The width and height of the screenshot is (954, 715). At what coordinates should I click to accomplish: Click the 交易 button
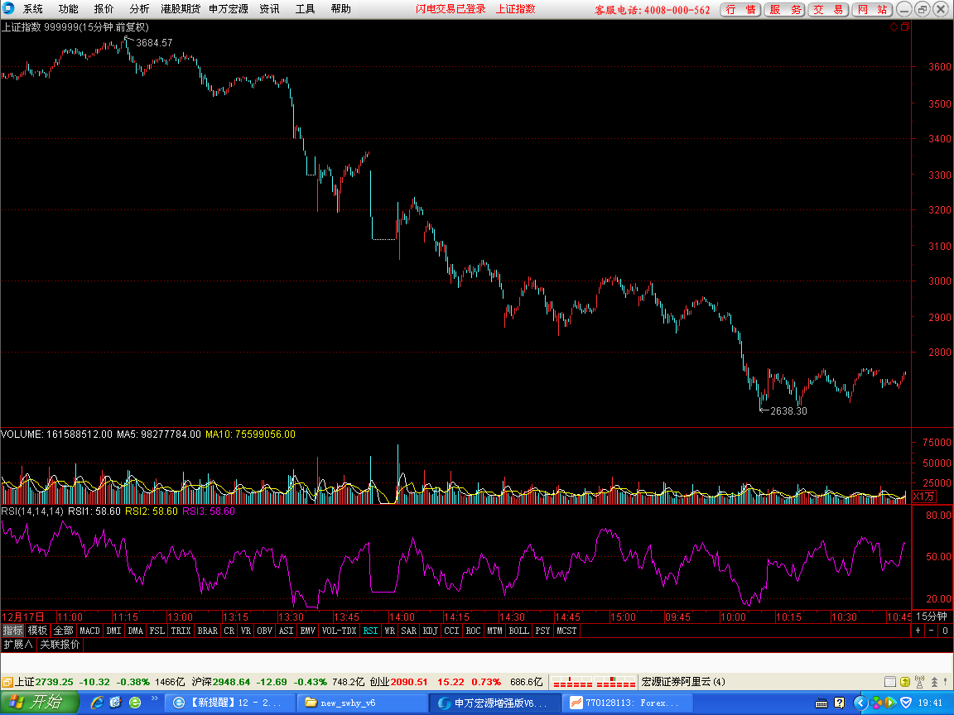(828, 10)
